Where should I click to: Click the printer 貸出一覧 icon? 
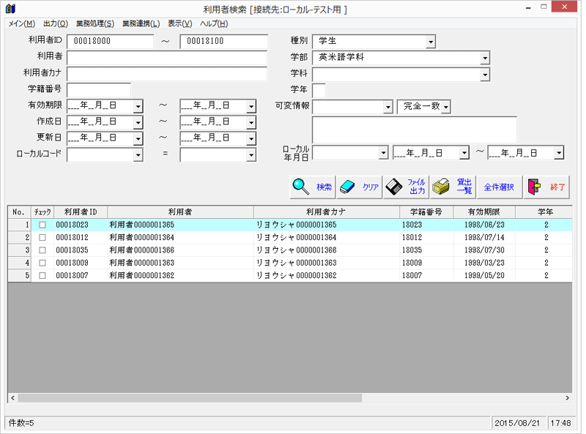tap(441, 187)
